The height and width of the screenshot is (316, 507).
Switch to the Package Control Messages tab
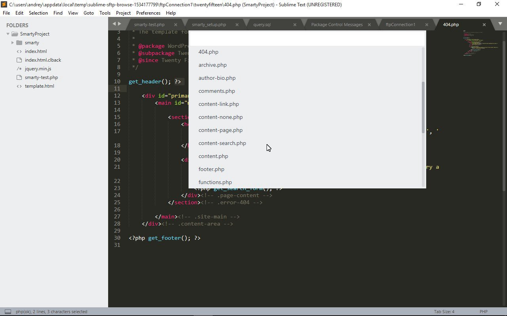click(x=337, y=24)
